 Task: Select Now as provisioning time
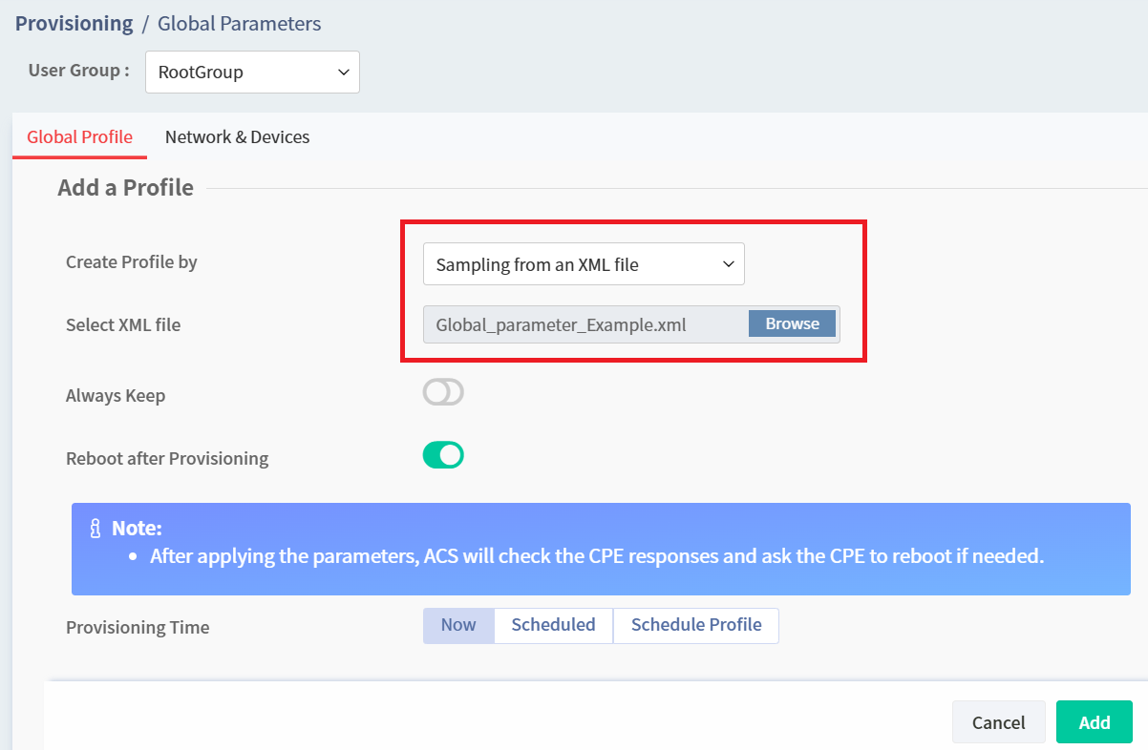458,625
